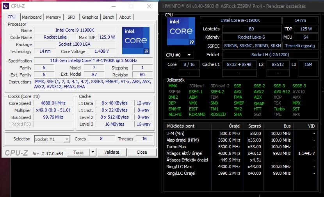Click the Alap órajel (HFM) row
324x197 pixels.
[x=241, y=140]
